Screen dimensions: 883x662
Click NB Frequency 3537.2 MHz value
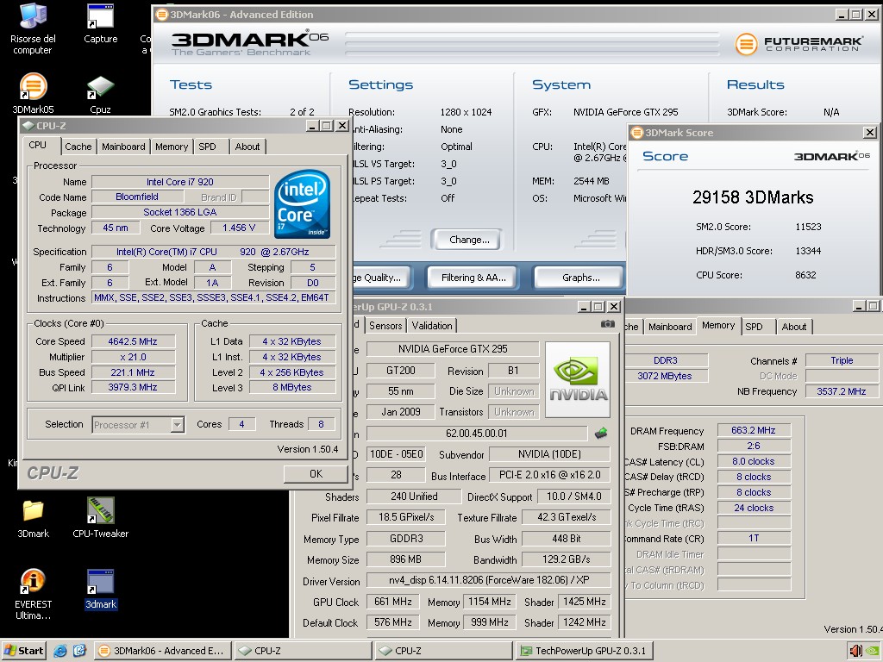[842, 391]
